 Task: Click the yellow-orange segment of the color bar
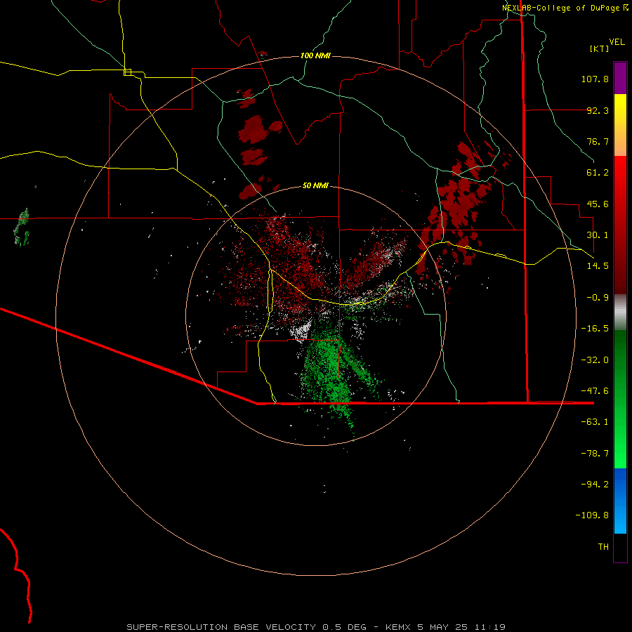click(620, 125)
